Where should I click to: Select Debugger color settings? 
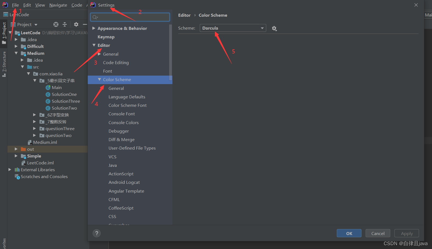click(x=119, y=131)
